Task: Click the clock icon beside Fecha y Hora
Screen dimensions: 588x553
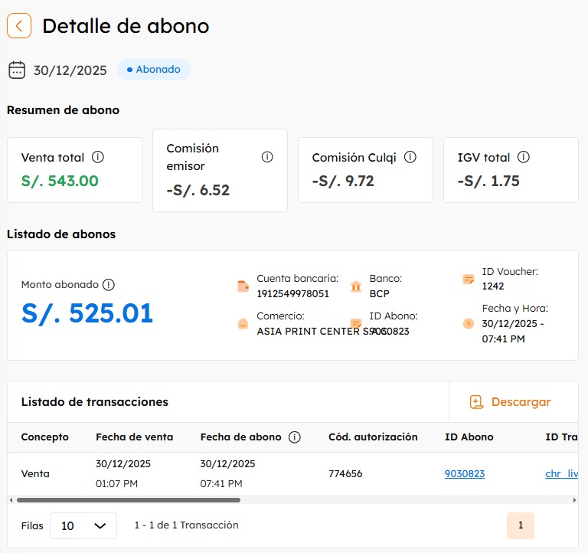Action: pos(469,324)
